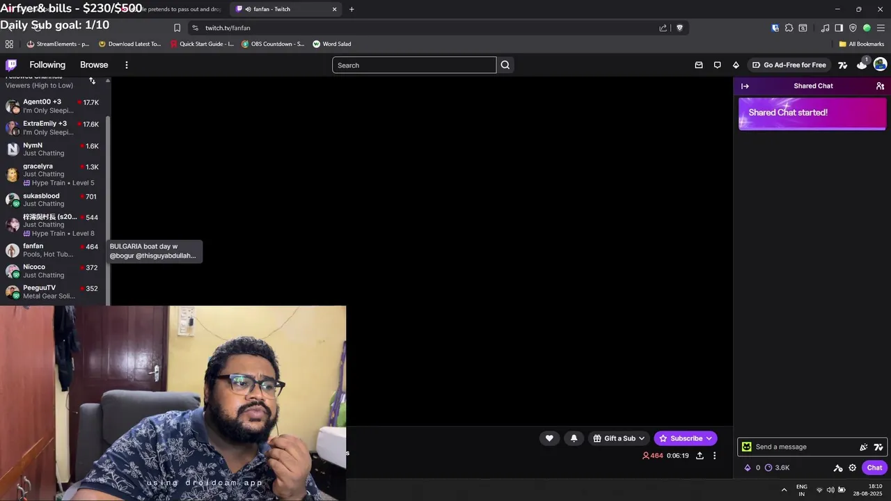Open the Following page

pyautogui.click(x=47, y=65)
